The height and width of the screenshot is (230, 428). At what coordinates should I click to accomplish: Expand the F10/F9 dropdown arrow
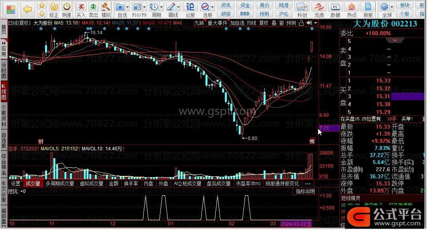[x=144, y=7]
